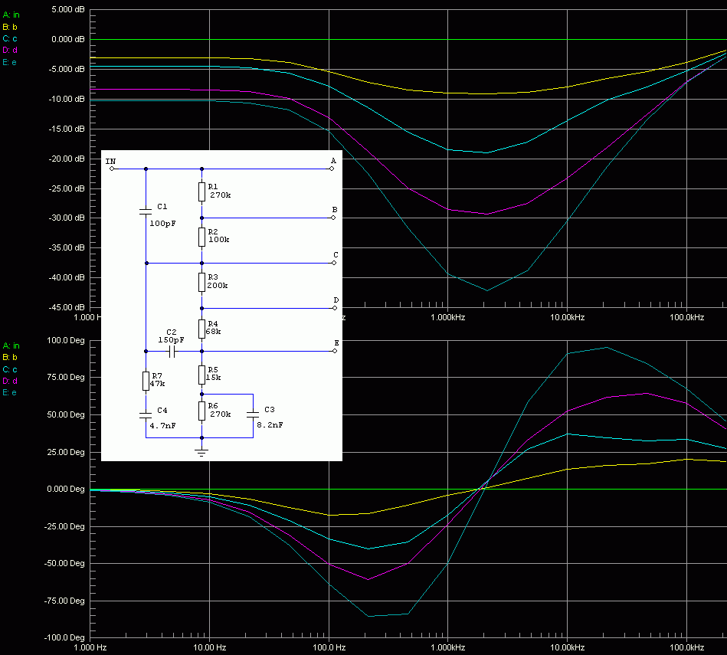
Task: Click the C4 4.7nF capacitor symbol
Action: (146, 415)
